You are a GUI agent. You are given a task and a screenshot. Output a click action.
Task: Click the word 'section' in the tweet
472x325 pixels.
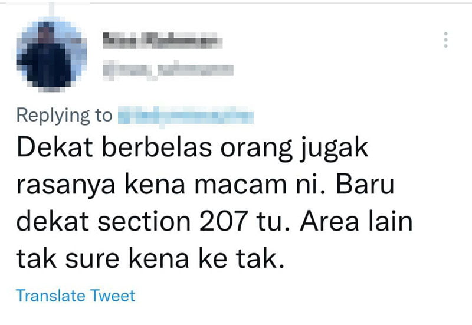pos(144,221)
